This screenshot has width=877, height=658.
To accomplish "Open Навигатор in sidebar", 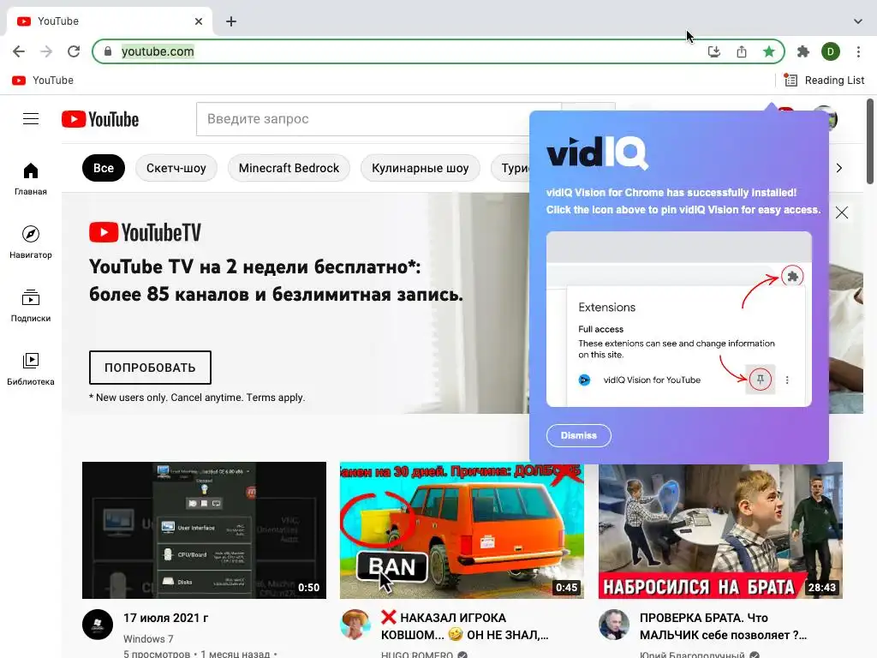I will tap(31, 242).
